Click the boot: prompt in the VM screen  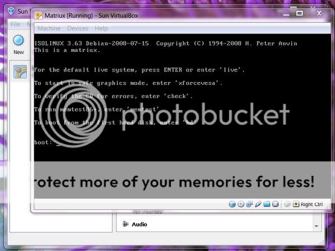click(43, 142)
